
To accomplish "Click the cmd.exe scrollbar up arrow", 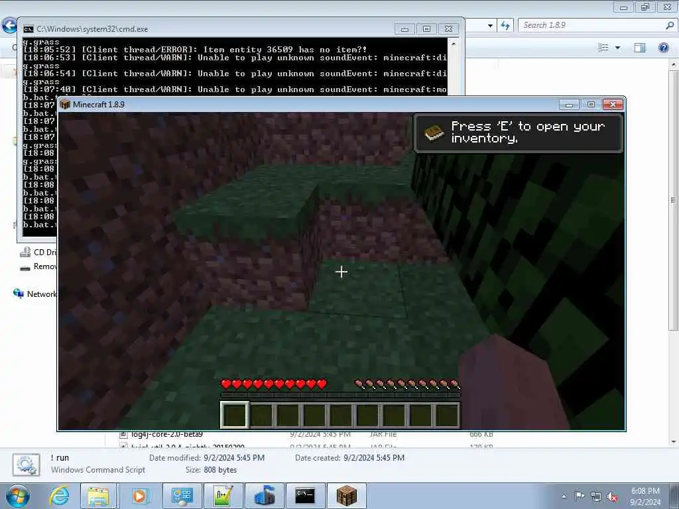I will point(454,44).
